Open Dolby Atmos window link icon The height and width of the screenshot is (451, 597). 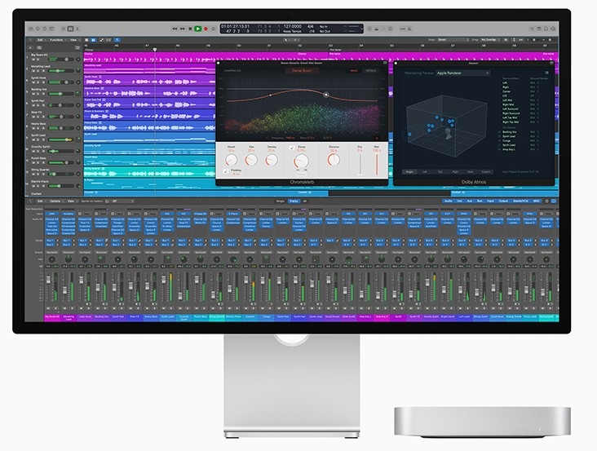point(552,63)
